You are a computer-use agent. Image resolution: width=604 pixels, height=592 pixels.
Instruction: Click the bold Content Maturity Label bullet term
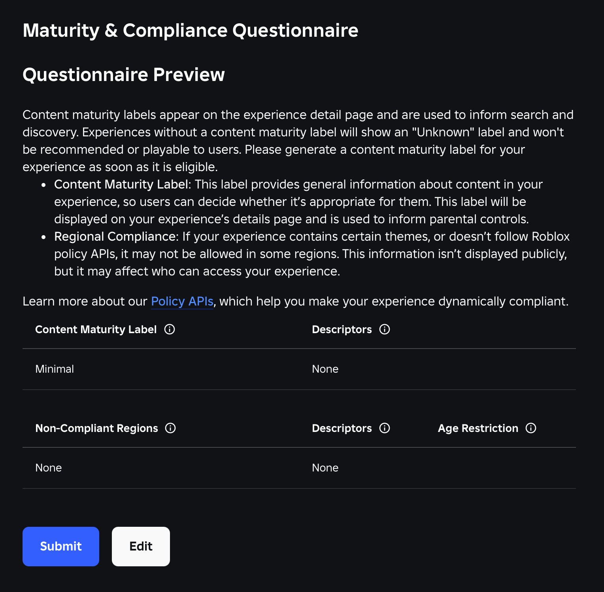coord(121,184)
